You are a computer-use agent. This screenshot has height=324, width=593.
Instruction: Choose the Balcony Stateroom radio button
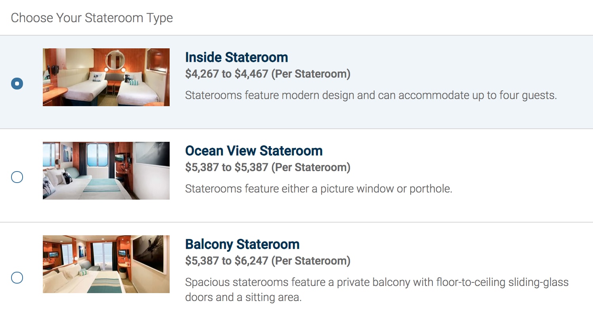pyautogui.click(x=17, y=278)
